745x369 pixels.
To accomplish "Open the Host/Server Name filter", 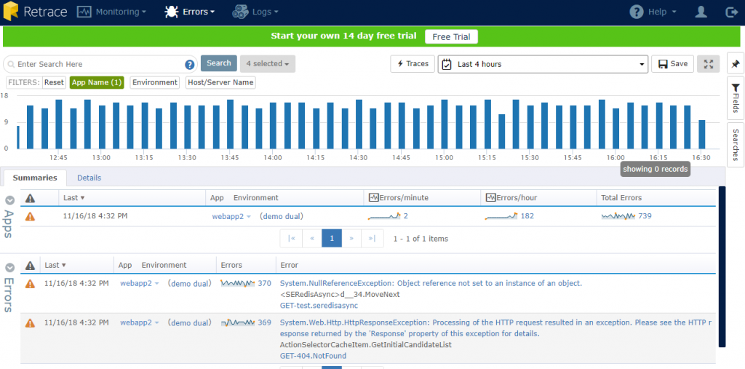I will pos(220,82).
